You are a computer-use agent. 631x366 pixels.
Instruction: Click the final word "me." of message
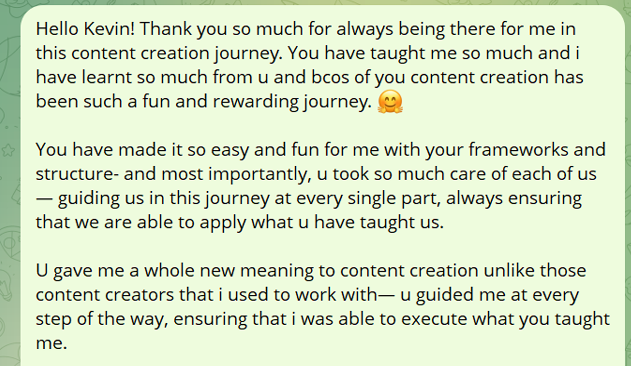pos(51,343)
